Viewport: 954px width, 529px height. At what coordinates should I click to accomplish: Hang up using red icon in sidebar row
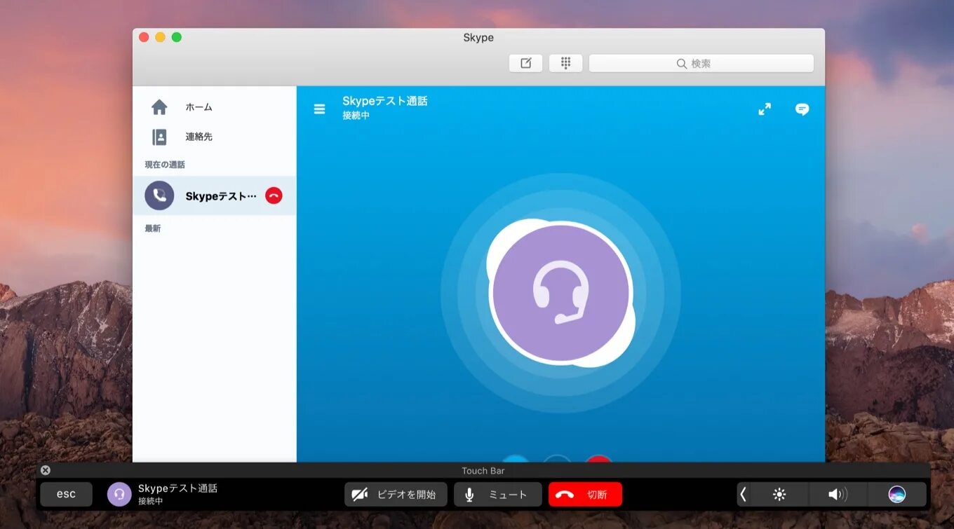tap(274, 195)
